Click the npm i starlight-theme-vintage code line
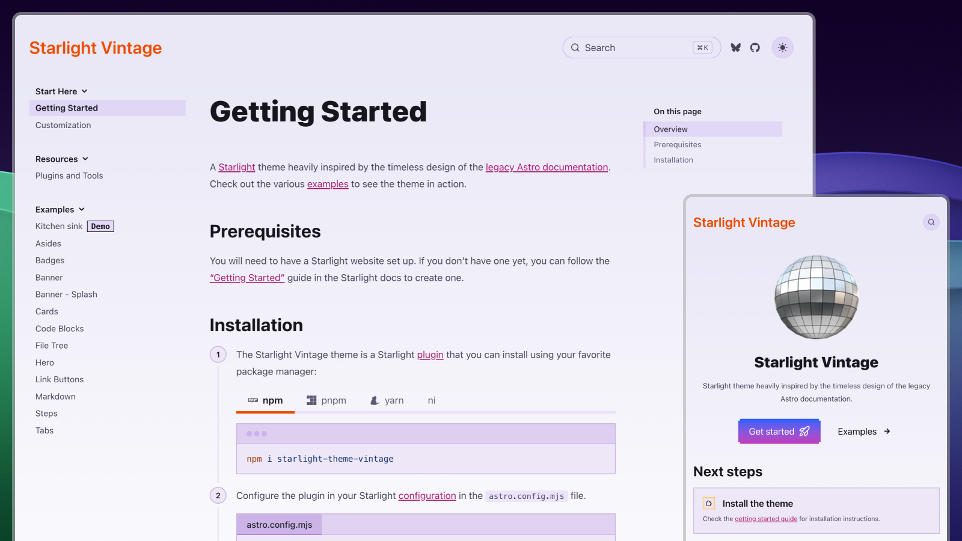Screen dimensions: 962x541 point(320,459)
